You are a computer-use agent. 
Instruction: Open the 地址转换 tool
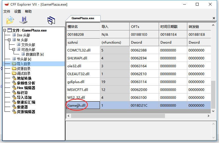(24, 78)
